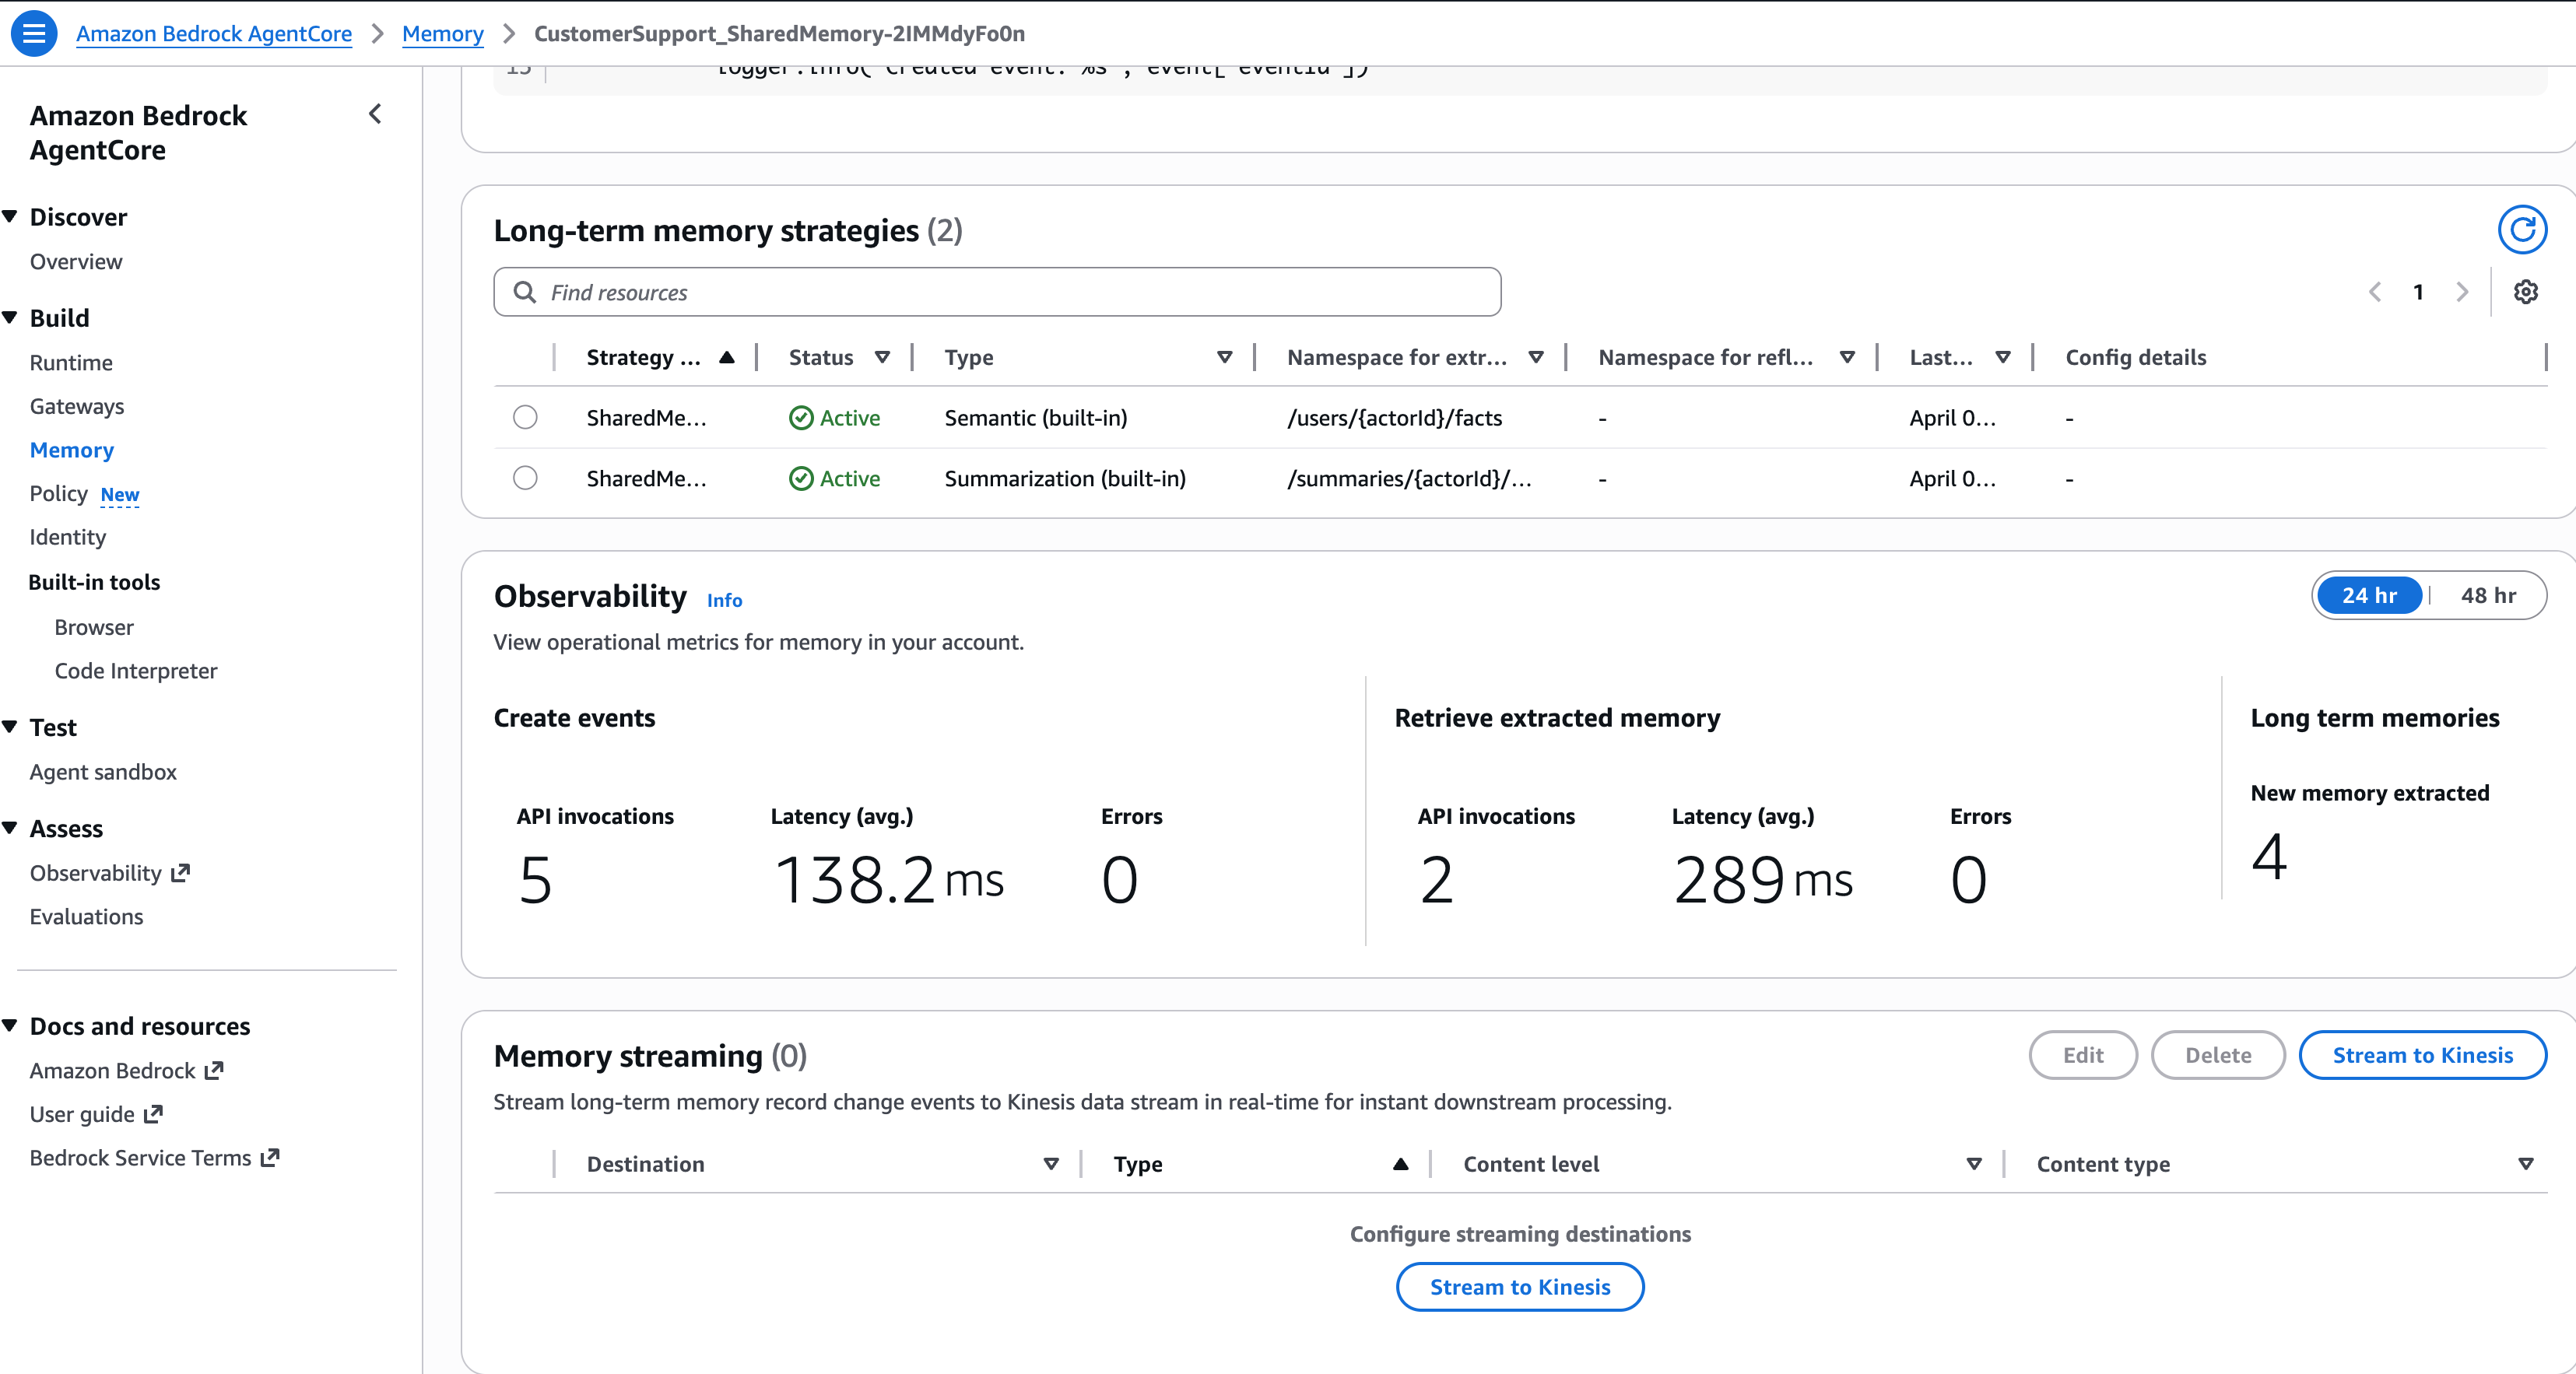Select the Summarization strategy radio button
This screenshot has height=1374, width=2576.
tap(525, 478)
